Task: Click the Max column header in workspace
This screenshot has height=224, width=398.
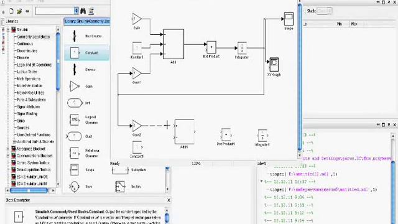Action: pos(354,24)
